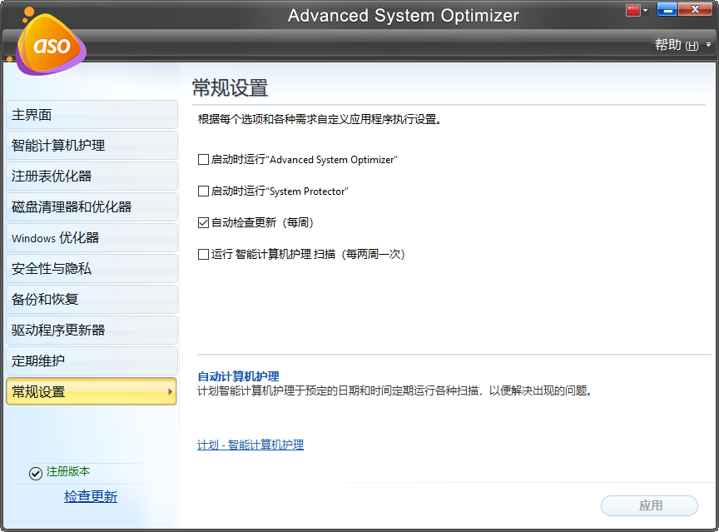Viewport: 719px width, 532px height.
Task: Open 磁盘清理器和优化器 section
Action: [x=92, y=206]
